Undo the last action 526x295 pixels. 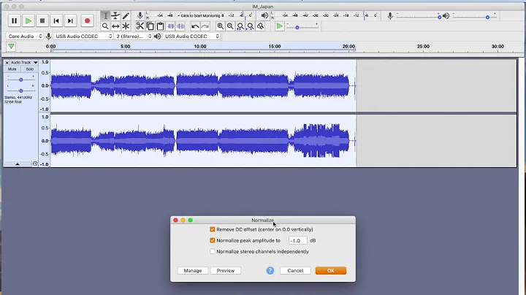pos(195,26)
